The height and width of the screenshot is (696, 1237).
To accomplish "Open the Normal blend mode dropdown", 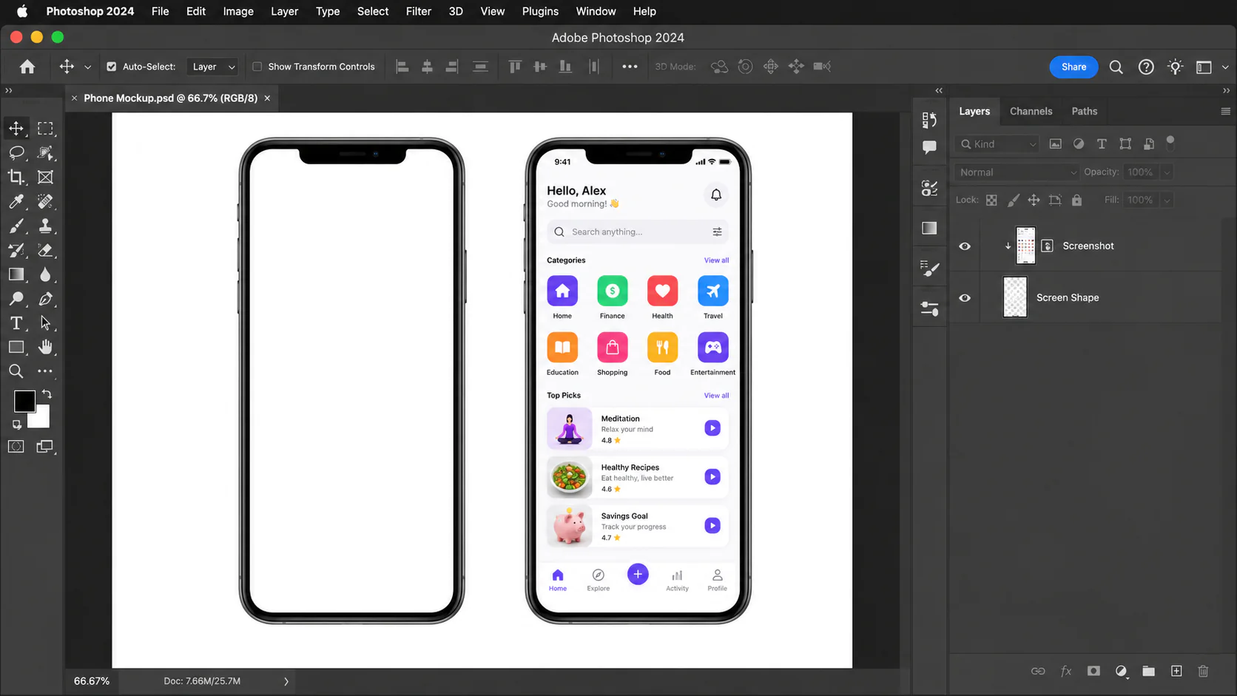I will 1017,172.
